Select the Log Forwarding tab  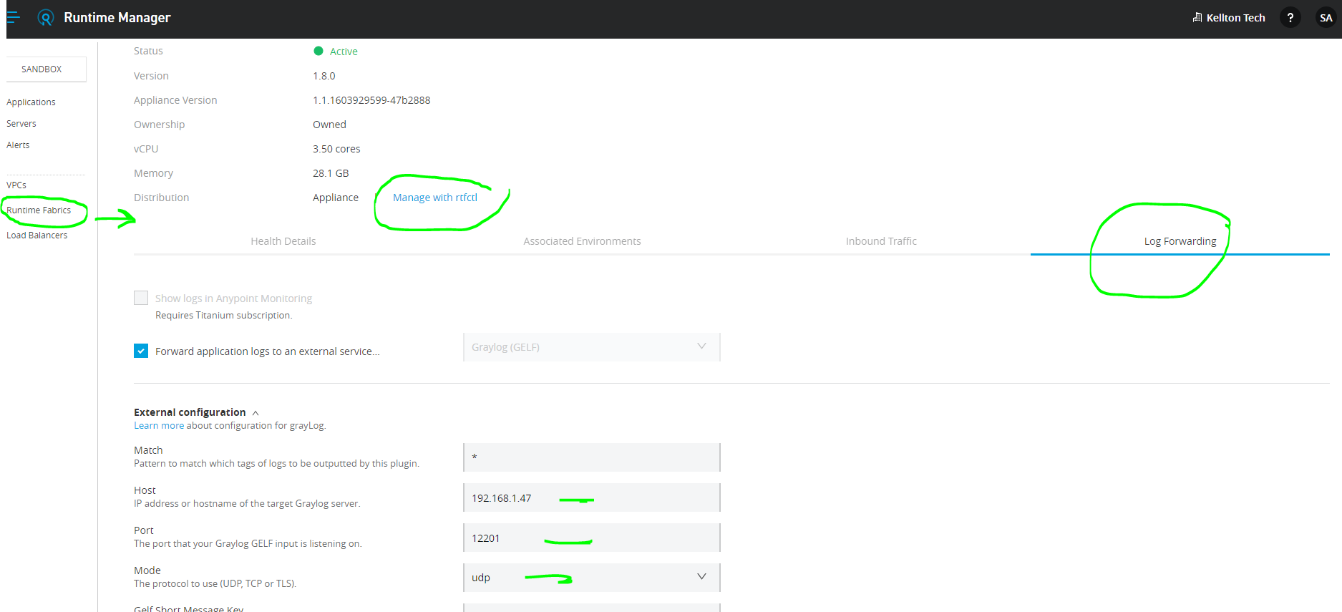tap(1180, 241)
